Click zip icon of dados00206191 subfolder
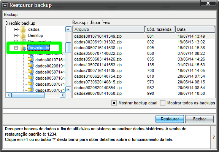Screen dimensions: 219x152 (30, 66)
